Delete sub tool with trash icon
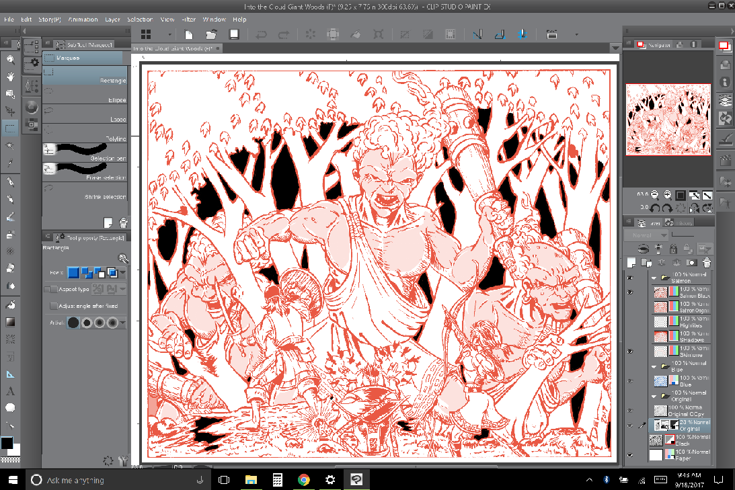The height and width of the screenshot is (490, 735). point(123,222)
